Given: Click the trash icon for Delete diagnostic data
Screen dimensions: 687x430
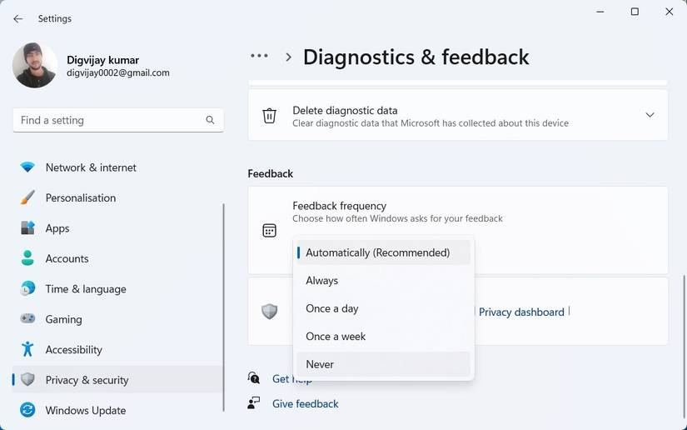Looking at the screenshot, I should [x=270, y=116].
